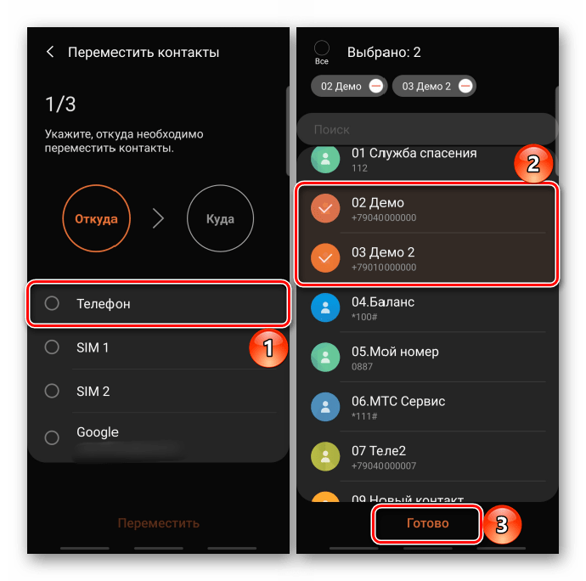Screen dimensions: 586x581
Task: Tap the Готово button
Action: point(427,523)
